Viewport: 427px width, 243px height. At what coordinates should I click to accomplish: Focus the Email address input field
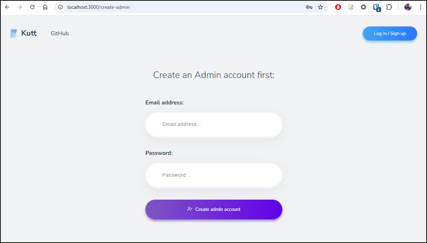pos(214,124)
